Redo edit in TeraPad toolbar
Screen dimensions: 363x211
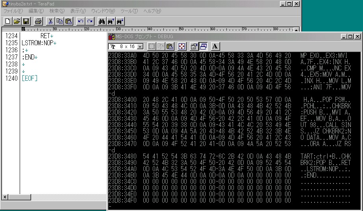pyautogui.click(x=90, y=21)
